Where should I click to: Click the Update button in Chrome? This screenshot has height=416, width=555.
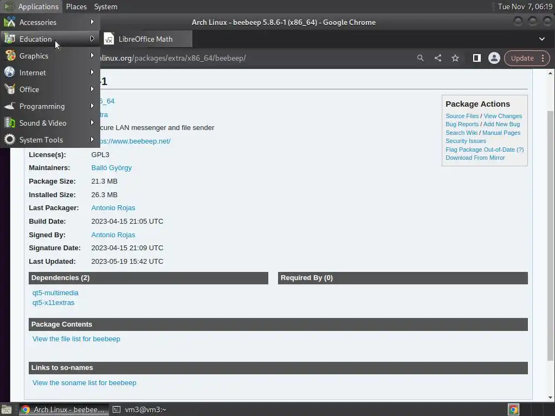tap(522, 58)
